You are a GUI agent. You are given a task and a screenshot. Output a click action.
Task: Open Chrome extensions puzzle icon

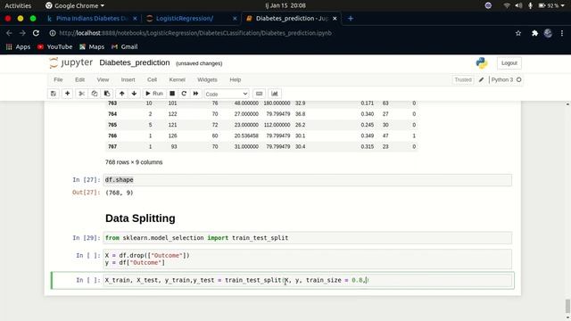coord(534,33)
